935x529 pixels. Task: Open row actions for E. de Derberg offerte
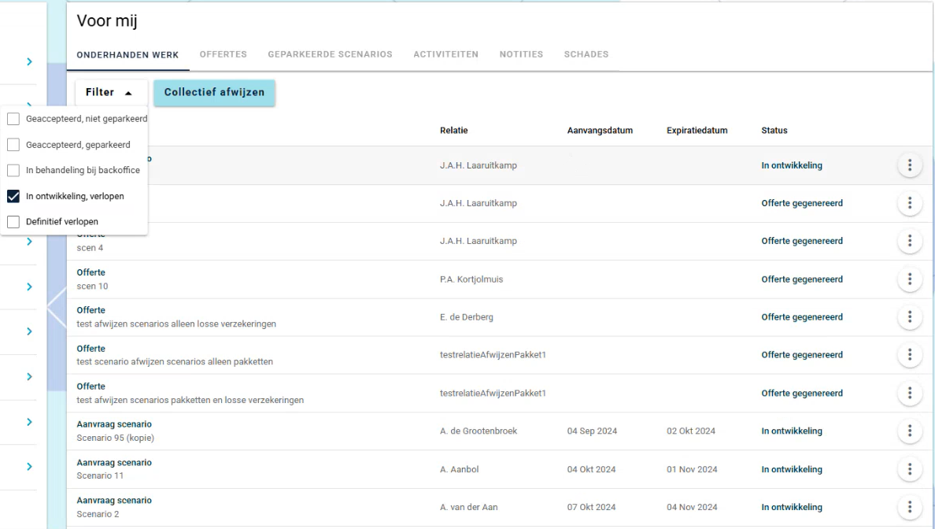[x=909, y=317]
